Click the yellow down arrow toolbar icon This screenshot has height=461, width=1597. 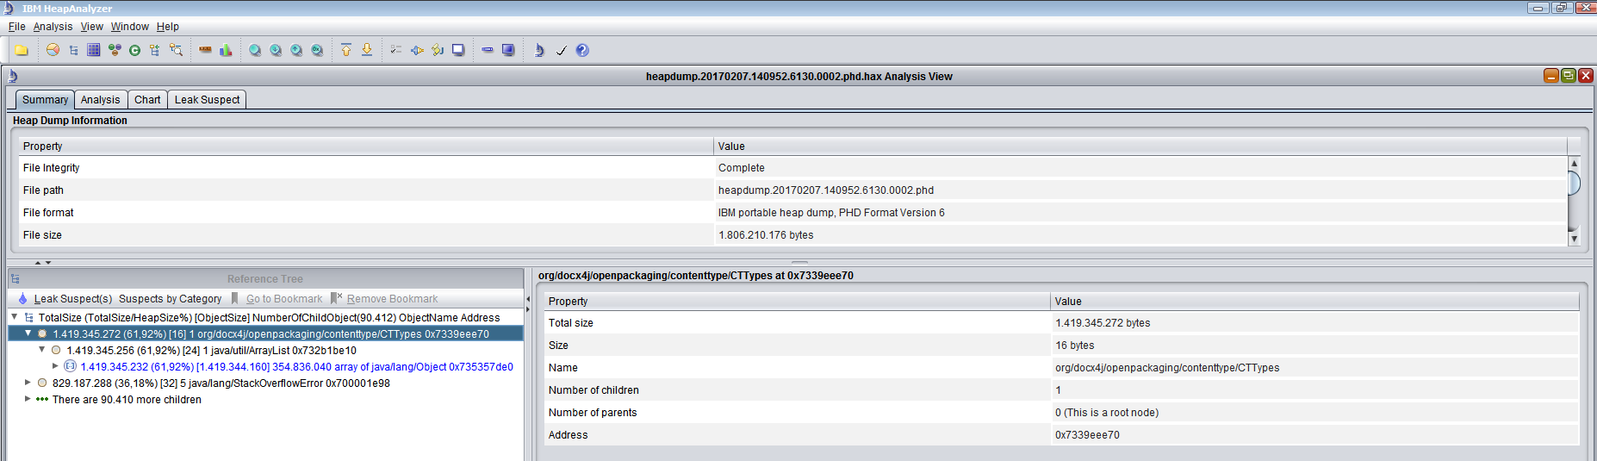pyautogui.click(x=367, y=50)
